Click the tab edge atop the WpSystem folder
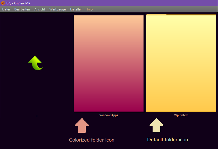Screen dimensions: 218x149 coord(156,14)
